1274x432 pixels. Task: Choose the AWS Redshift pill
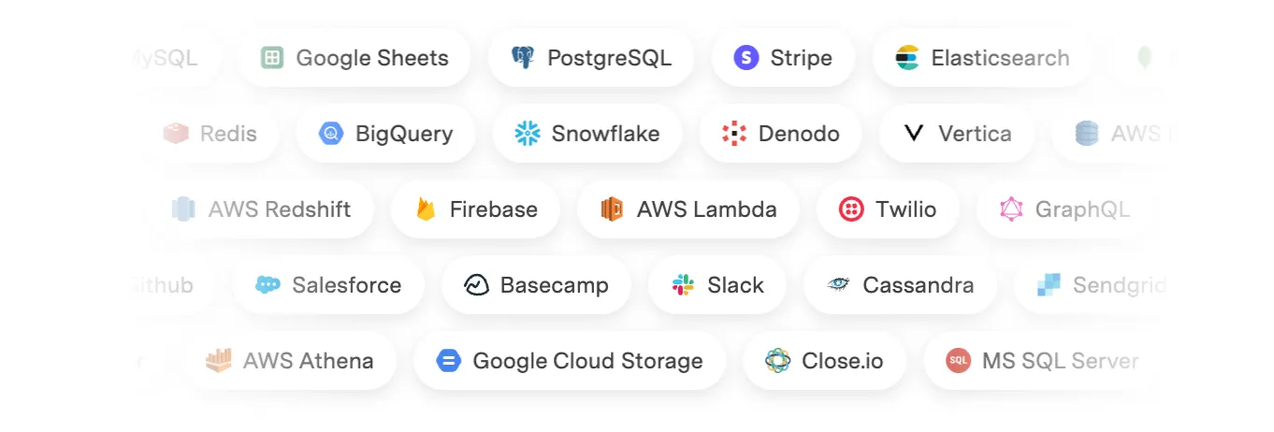point(261,209)
